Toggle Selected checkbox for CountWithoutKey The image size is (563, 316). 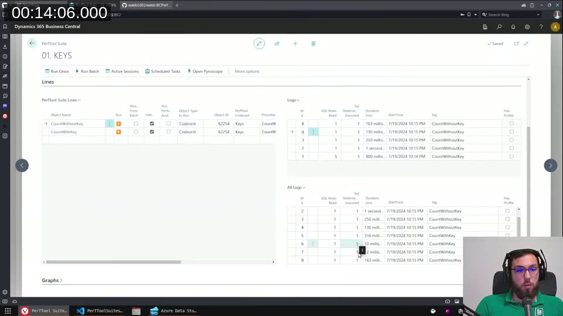pyautogui.click(x=152, y=123)
